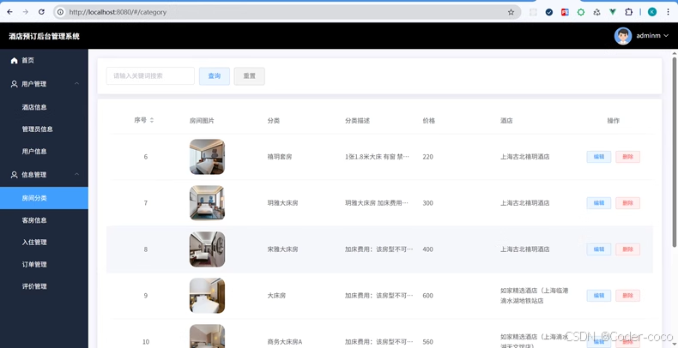Delete the 大床房 row priced 600
Screen dimensions: 678x348
click(628, 296)
